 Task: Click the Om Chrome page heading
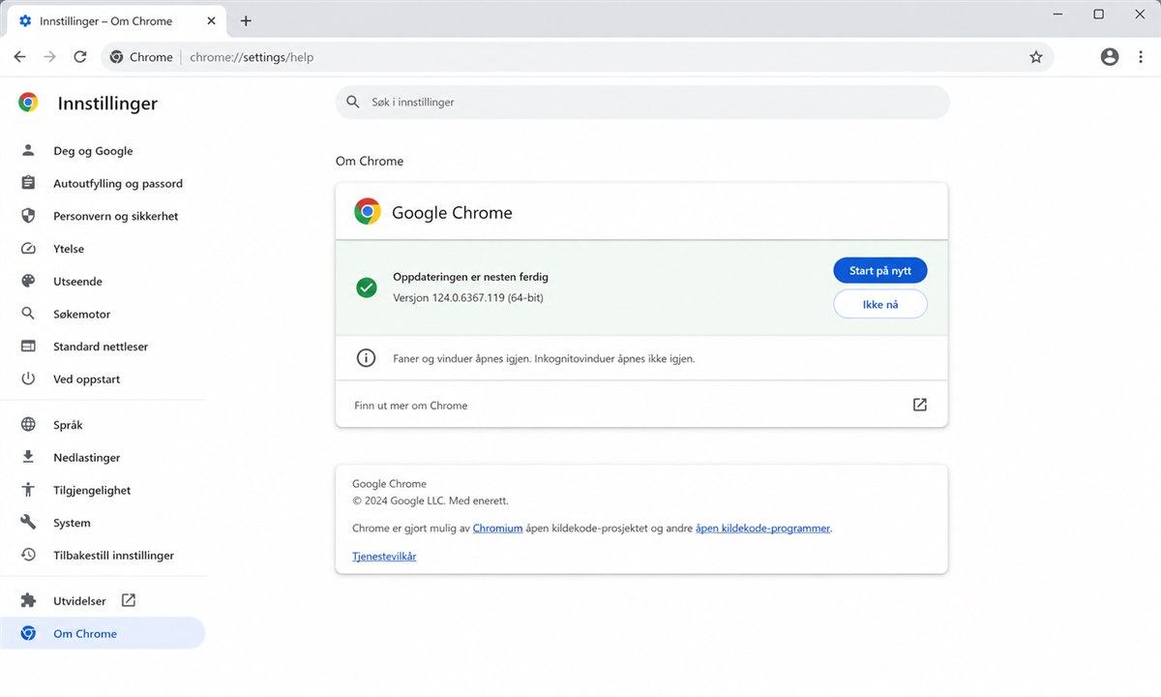tap(370, 161)
